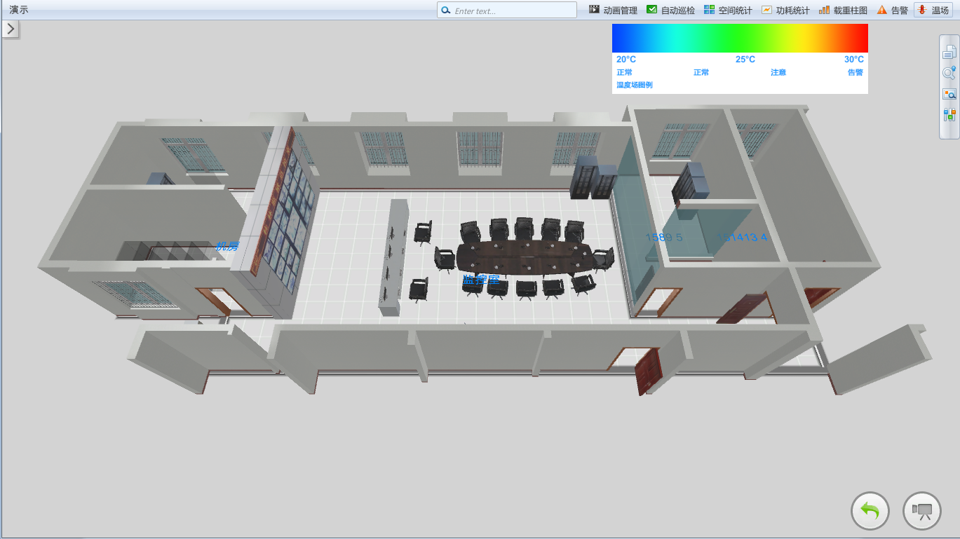Click the search text input field
The width and height of the screenshot is (960, 539).
point(513,11)
